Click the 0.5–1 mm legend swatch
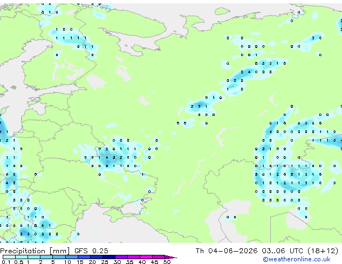The height and width of the screenshot is (264, 342). (x=22, y=257)
